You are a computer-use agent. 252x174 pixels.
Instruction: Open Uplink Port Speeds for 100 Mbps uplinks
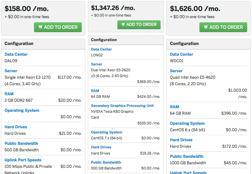23,160
